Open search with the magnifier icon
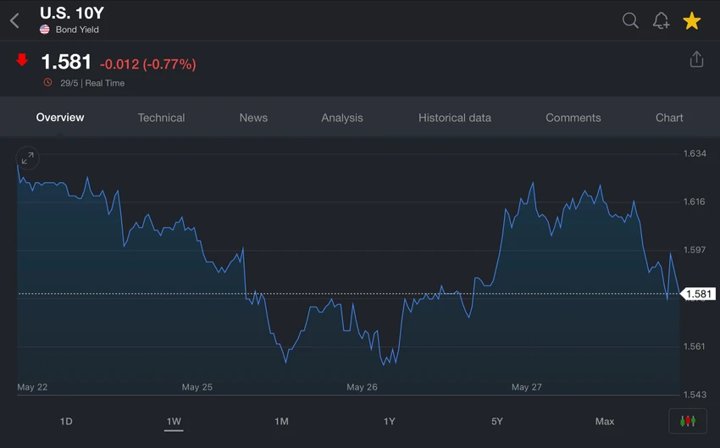720x448 pixels. (x=630, y=20)
